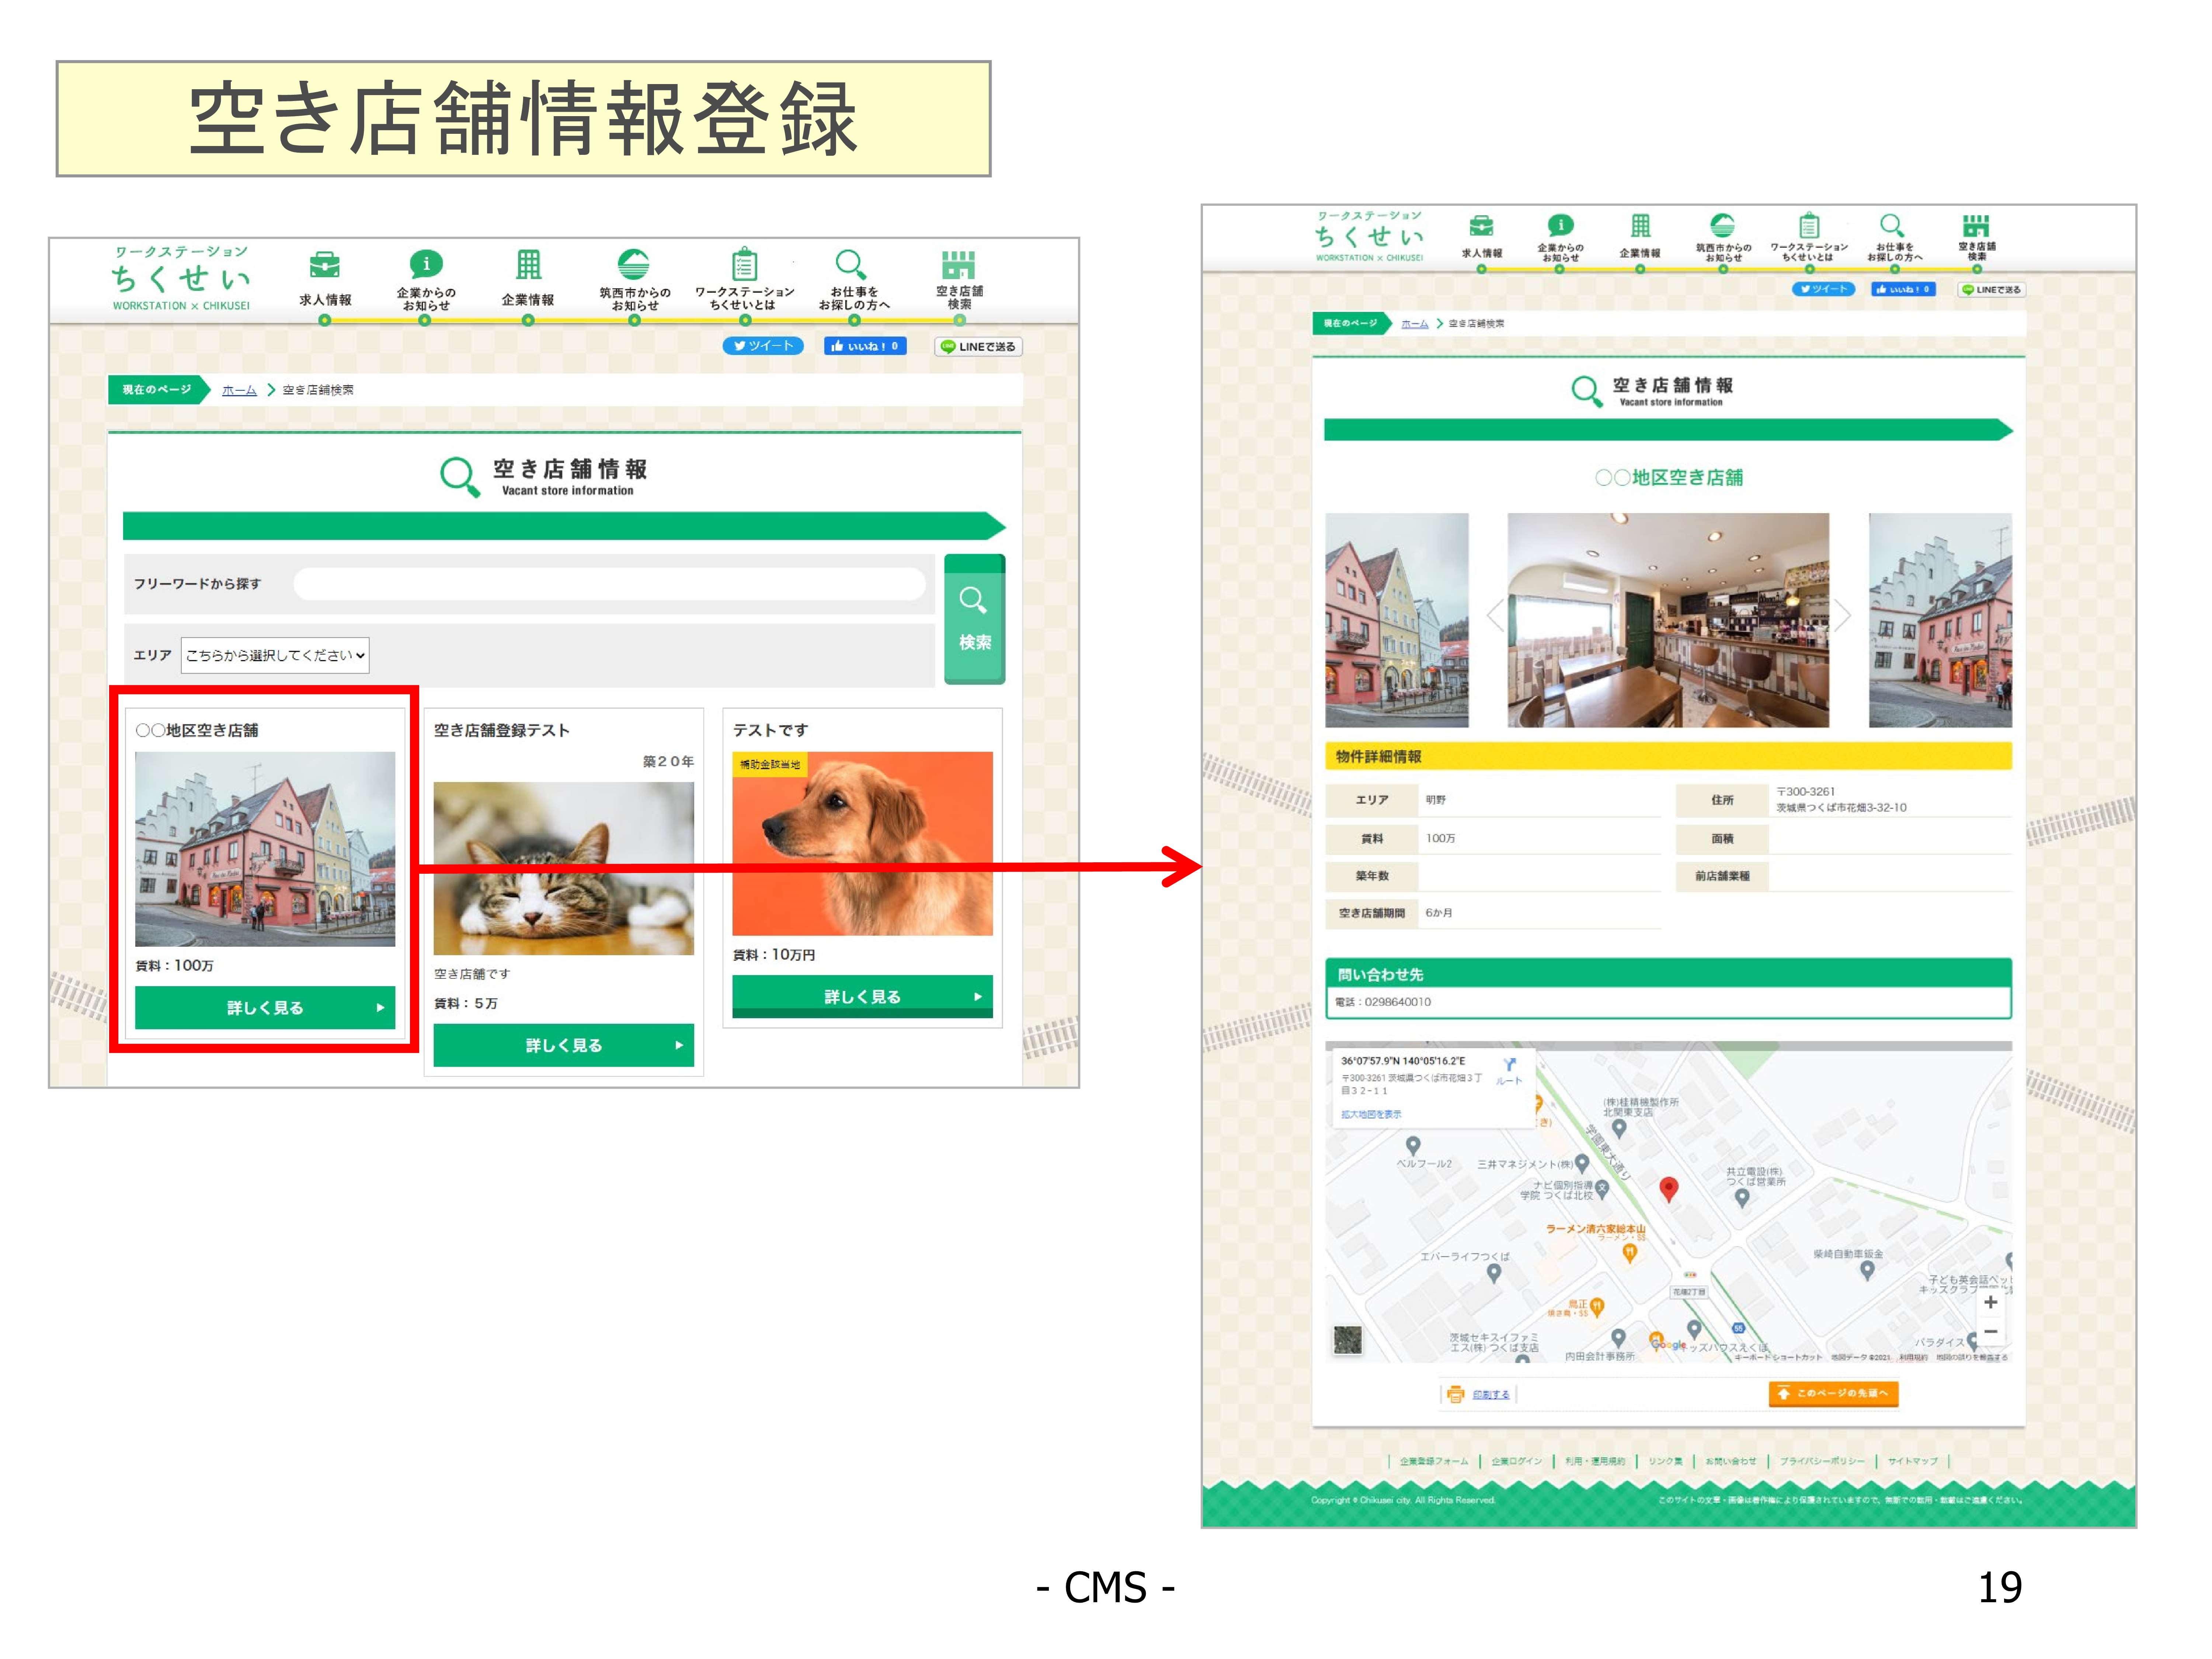This screenshot has width=2212, height=1659.
Task: Click LINEで送る button in left screenshot
Action: click(978, 347)
